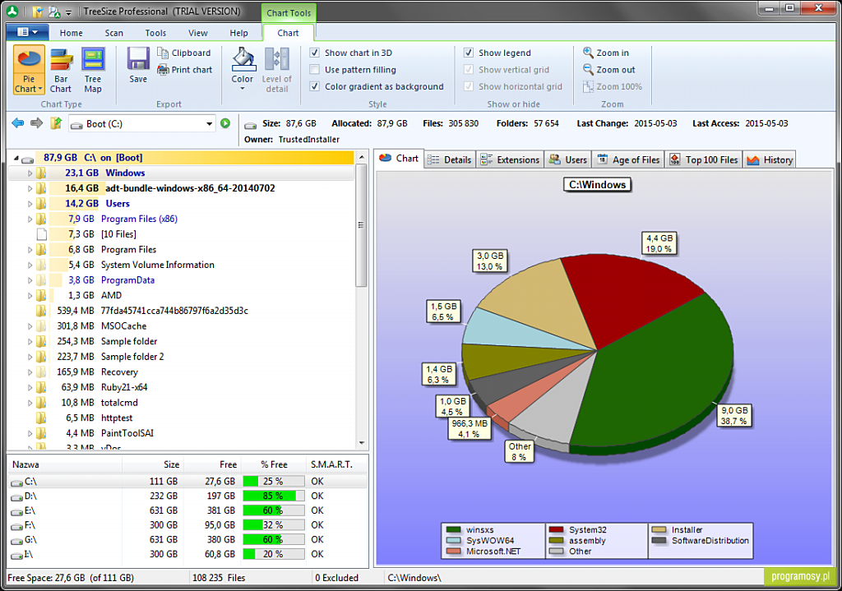
Task: Click the [10 Files] document icon
Action: pos(41,234)
